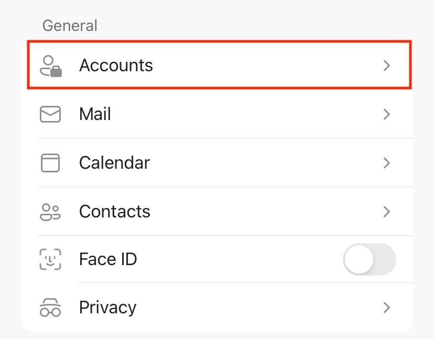Click the empty middle of the Accounts row
434x339 pixels.
pos(262,66)
